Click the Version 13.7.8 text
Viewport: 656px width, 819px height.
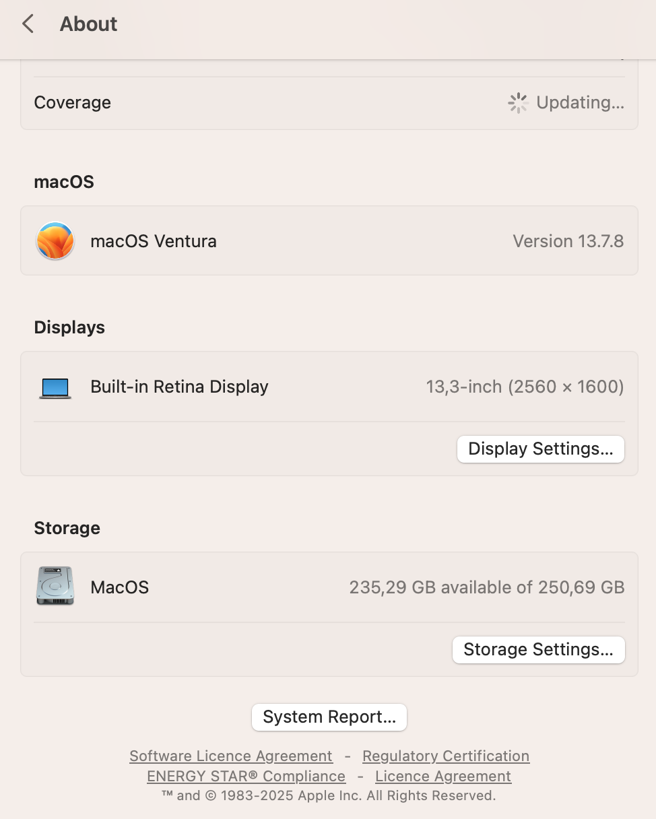coord(568,241)
